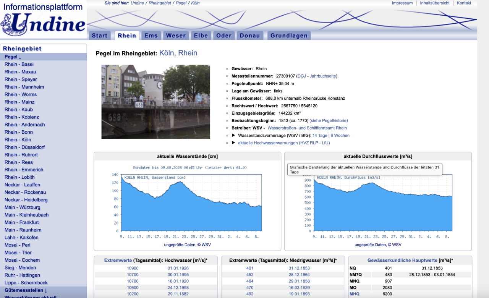Viewport: 489px width, 298px height.
Task: Open the DGJ link
Action: coord(301,76)
